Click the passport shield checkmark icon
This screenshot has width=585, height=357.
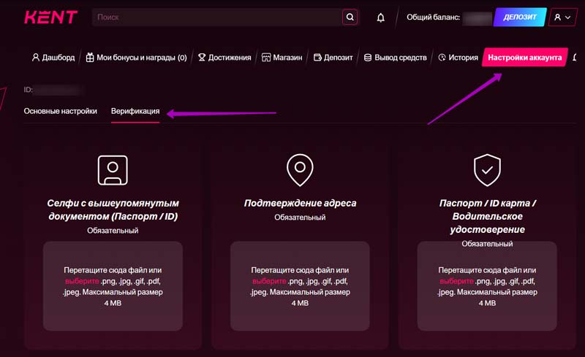486,169
